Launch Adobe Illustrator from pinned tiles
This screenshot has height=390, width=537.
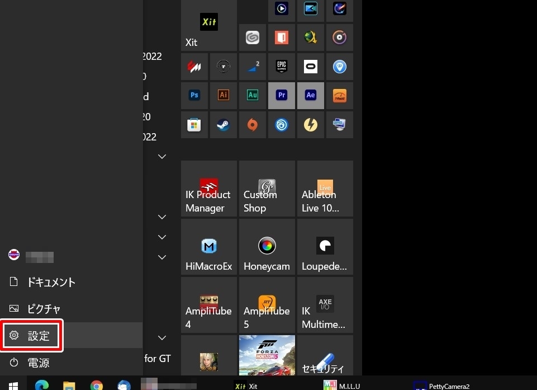tap(224, 96)
